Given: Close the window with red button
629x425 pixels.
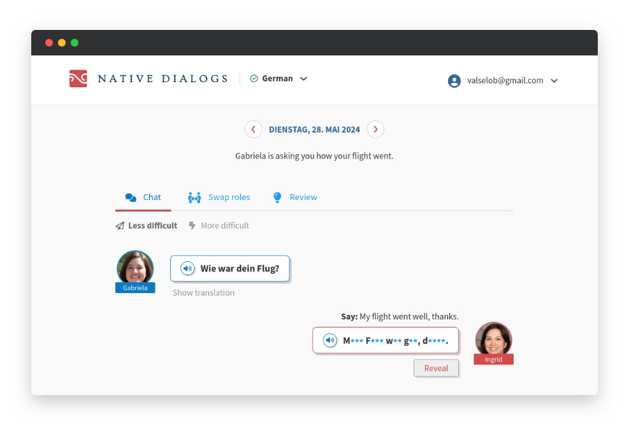Looking at the screenshot, I should (49, 43).
